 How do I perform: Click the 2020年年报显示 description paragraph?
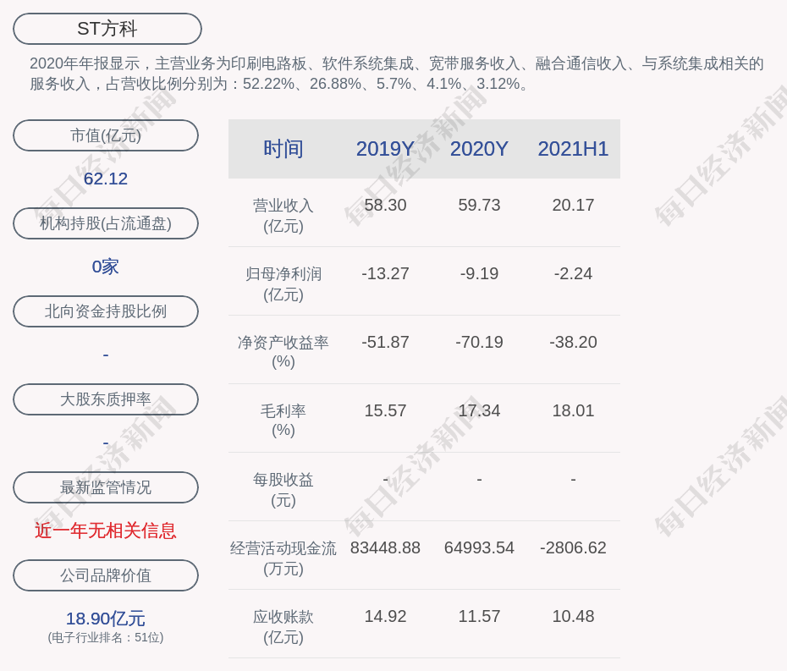pyautogui.click(x=397, y=74)
